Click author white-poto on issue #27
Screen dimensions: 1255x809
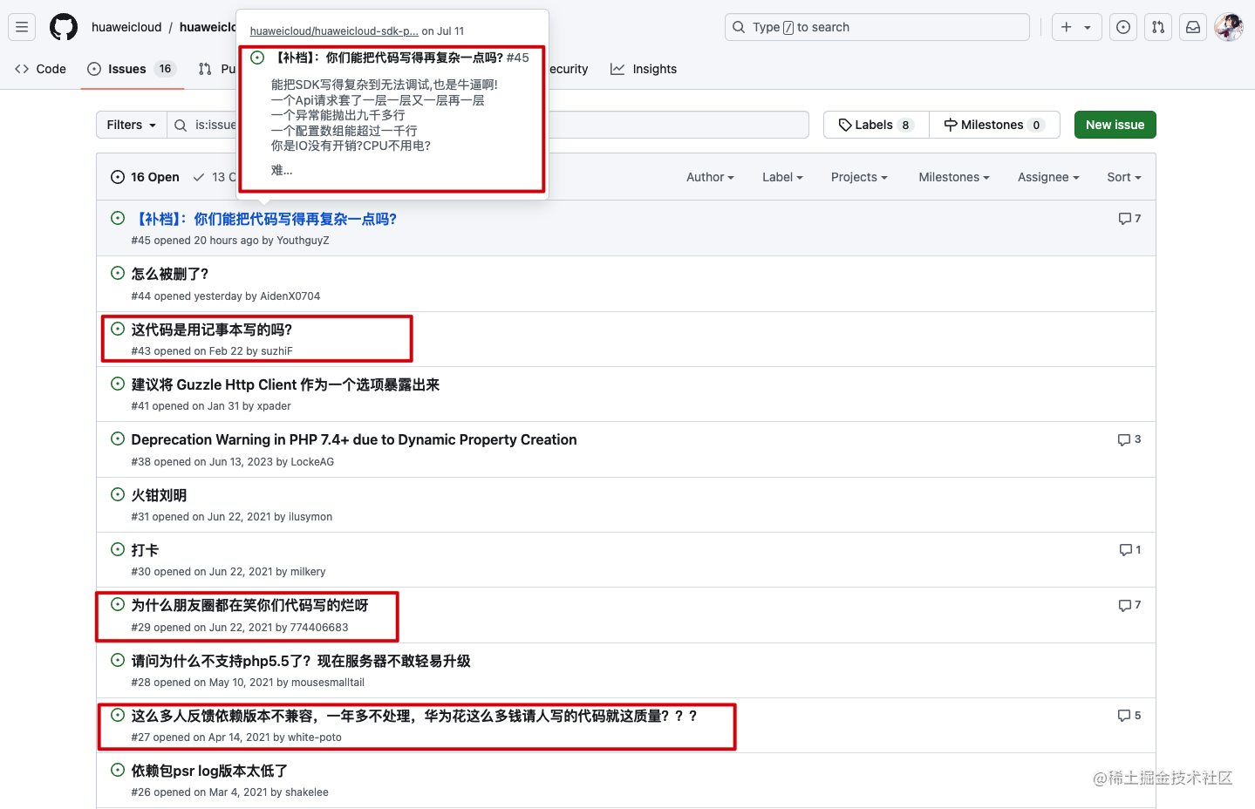(x=315, y=738)
